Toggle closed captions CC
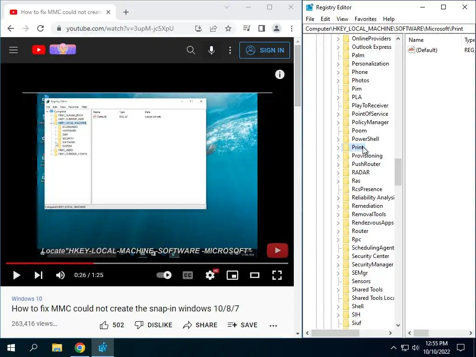Image resolution: width=476 pixels, height=357 pixels. pyautogui.click(x=188, y=275)
